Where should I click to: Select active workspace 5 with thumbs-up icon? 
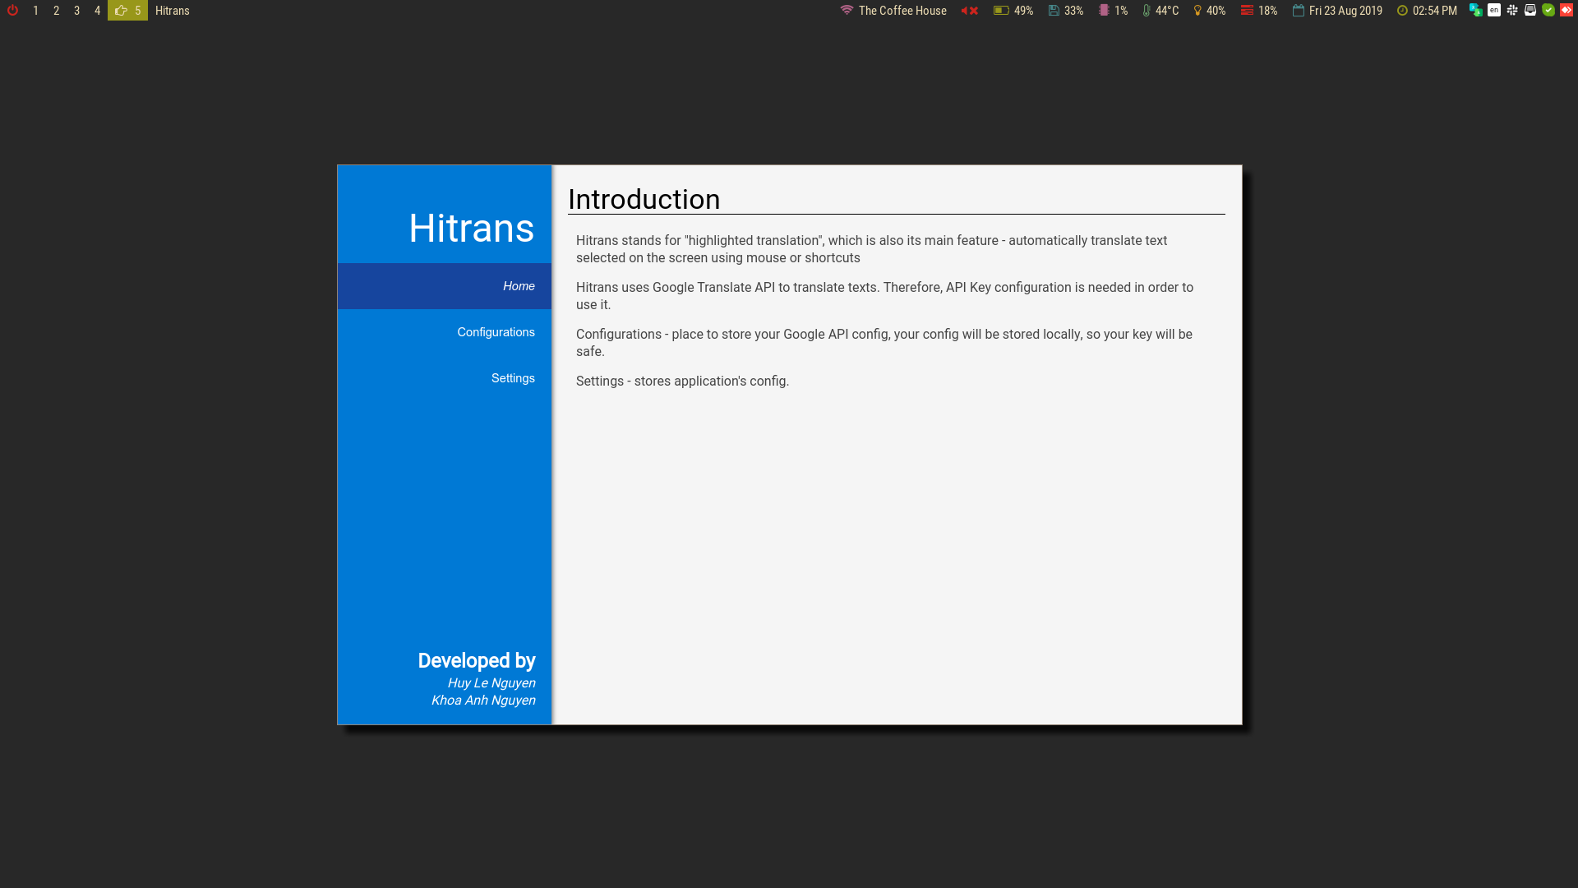coord(127,11)
